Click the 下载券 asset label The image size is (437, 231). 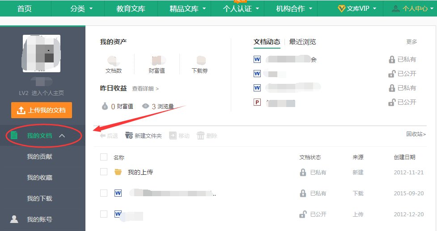click(199, 70)
